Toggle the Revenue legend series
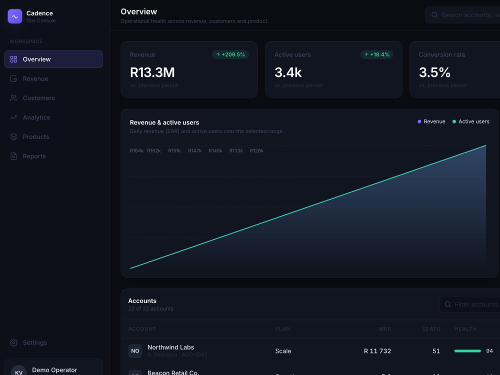Image resolution: width=500 pixels, height=375 pixels. (431, 121)
